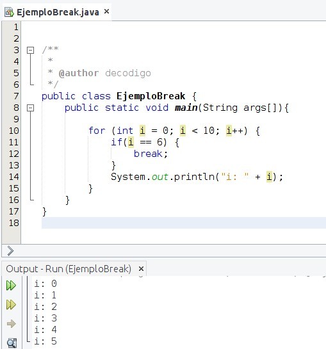Open the EjemploBreak.java editor tab
This screenshot has height=349, width=326.
pos(58,12)
